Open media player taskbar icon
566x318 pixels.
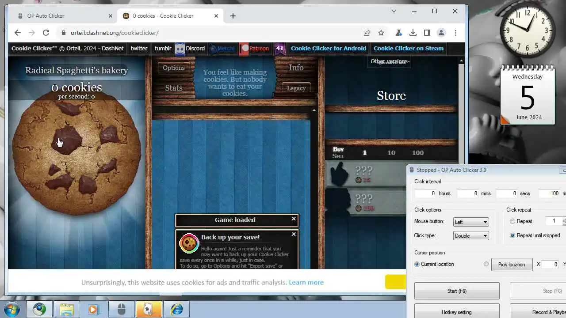[x=94, y=309]
